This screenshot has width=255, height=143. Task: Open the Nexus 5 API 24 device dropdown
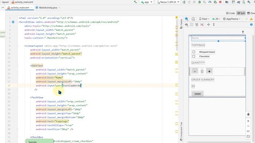(x=168, y=2)
